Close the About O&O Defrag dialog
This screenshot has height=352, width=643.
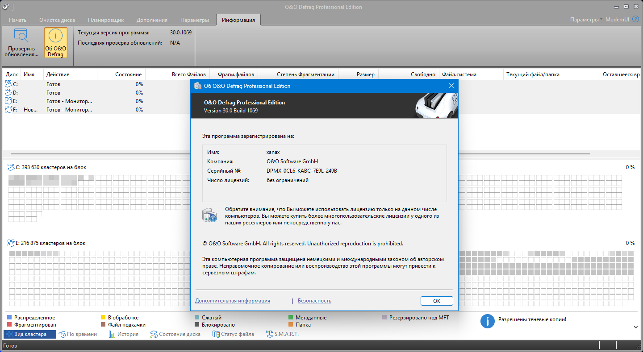point(451,86)
